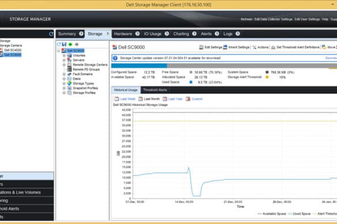The image size is (337, 224).
Task: Click the save disk icon above the storage tree
Action: coord(65,44)
